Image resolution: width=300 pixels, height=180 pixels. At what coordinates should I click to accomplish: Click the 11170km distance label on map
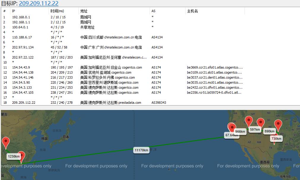[141, 150]
